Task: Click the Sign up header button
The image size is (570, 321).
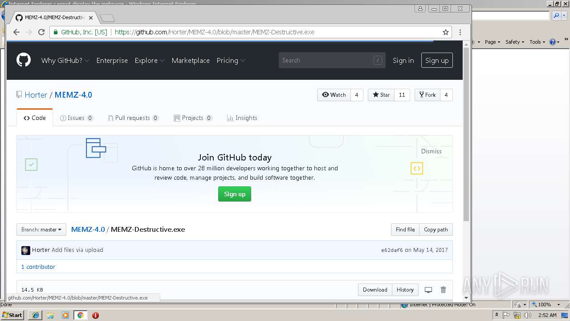Action: (x=437, y=61)
